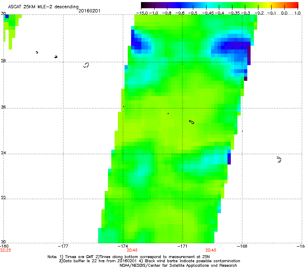Click the -0.2 color scale label
Screen dimensions: 305x268
pos(259,13)
